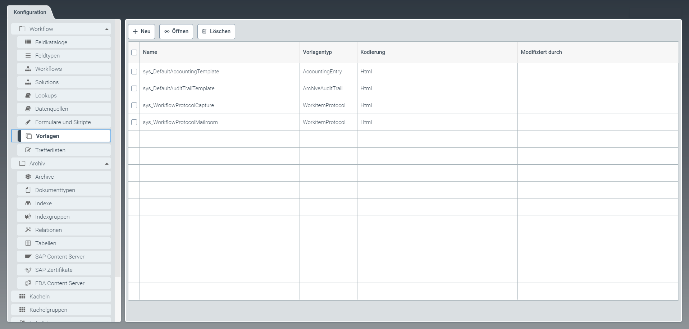Click the Feldkataloge list icon

[x=28, y=42]
